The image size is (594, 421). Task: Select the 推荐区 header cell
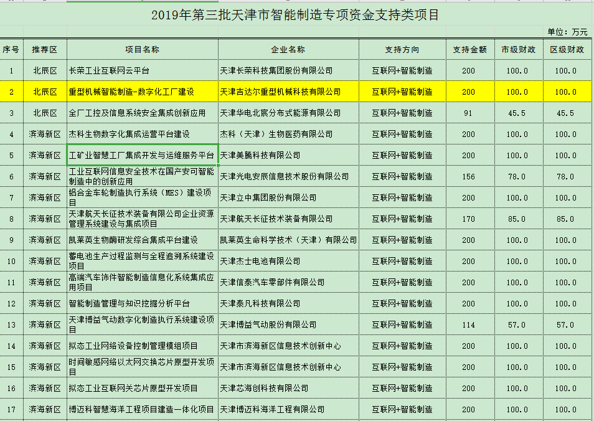point(45,49)
